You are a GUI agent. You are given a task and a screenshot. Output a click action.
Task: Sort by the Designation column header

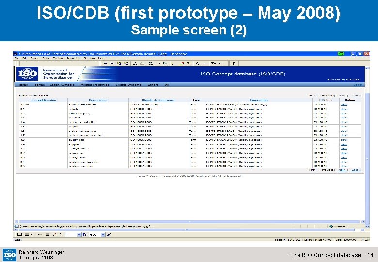(x=98, y=100)
